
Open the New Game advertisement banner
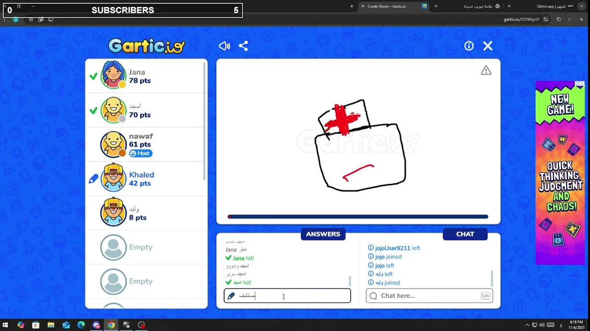point(560,173)
